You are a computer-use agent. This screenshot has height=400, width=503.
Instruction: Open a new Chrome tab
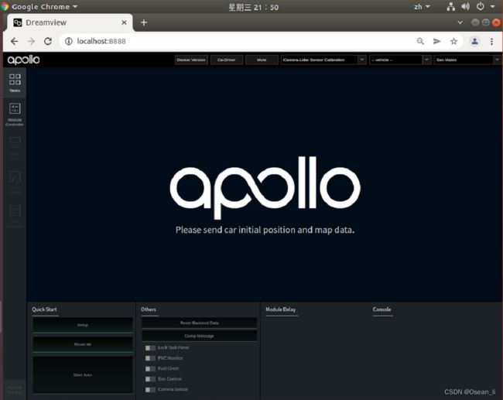tap(144, 22)
